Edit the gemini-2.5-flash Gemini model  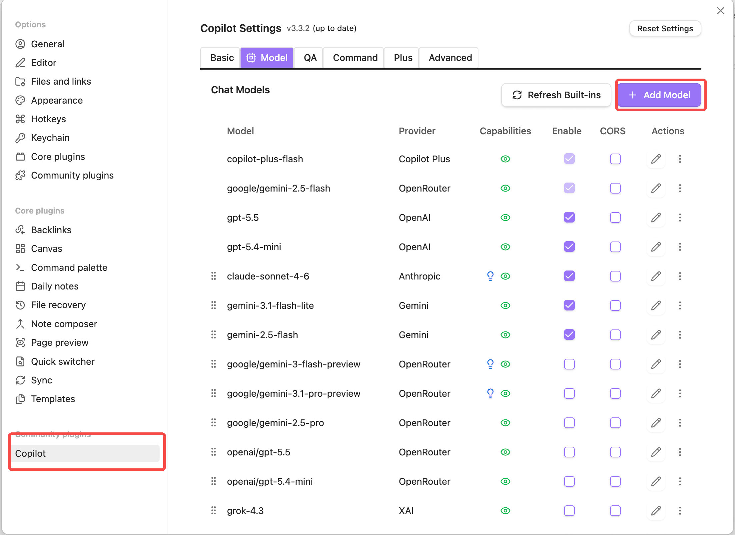pyautogui.click(x=656, y=335)
